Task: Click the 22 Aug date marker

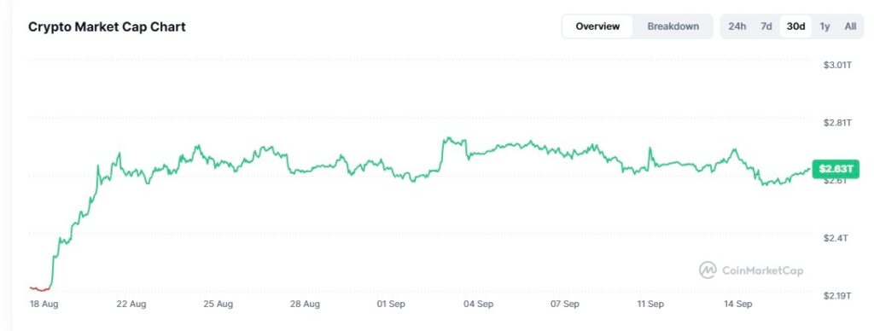Action: pyautogui.click(x=131, y=305)
